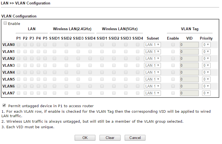The height and width of the screenshot is (144, 222).
Task: Check 5GHz SSID2 for VLAN6
Action: [x=114, y=86]
